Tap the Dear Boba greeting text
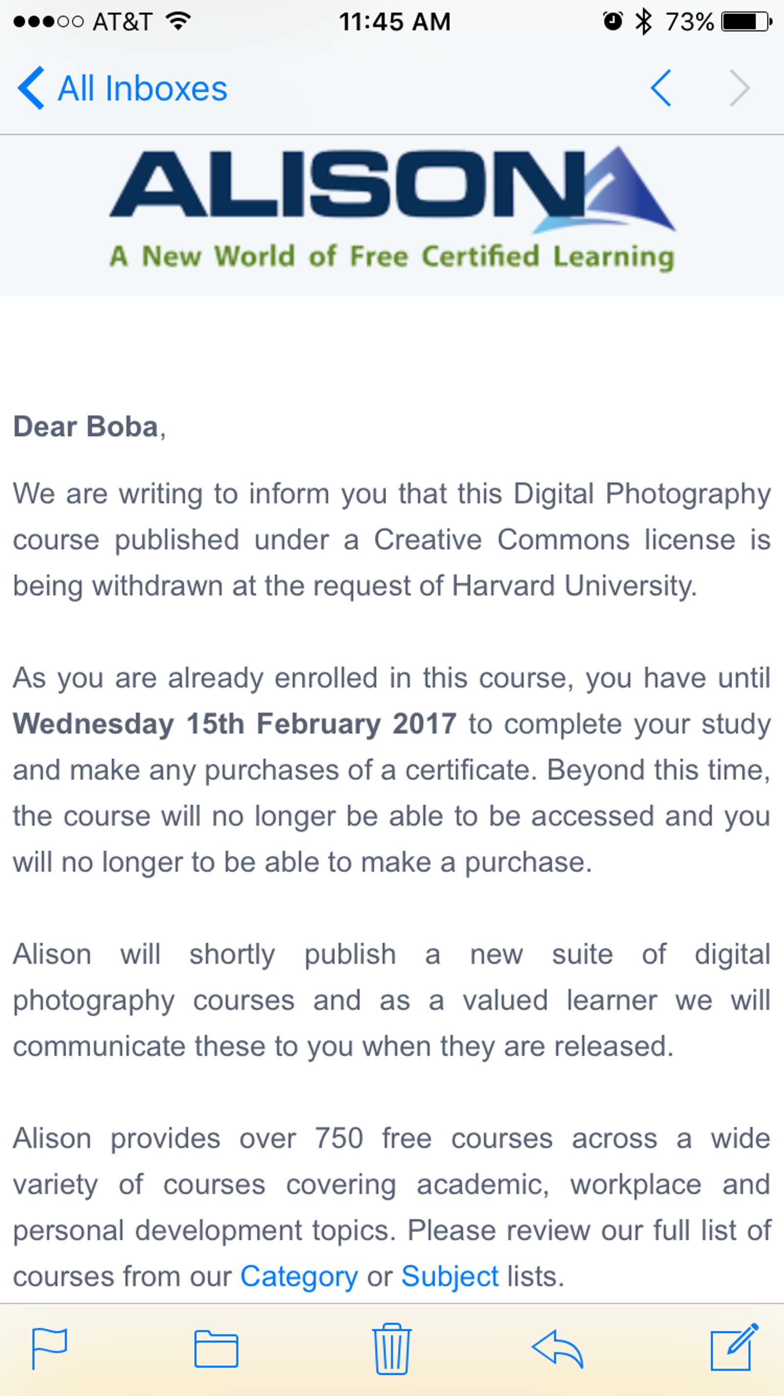The height and width of the screenshot is (1396, 784). click(x=89, y=426)
